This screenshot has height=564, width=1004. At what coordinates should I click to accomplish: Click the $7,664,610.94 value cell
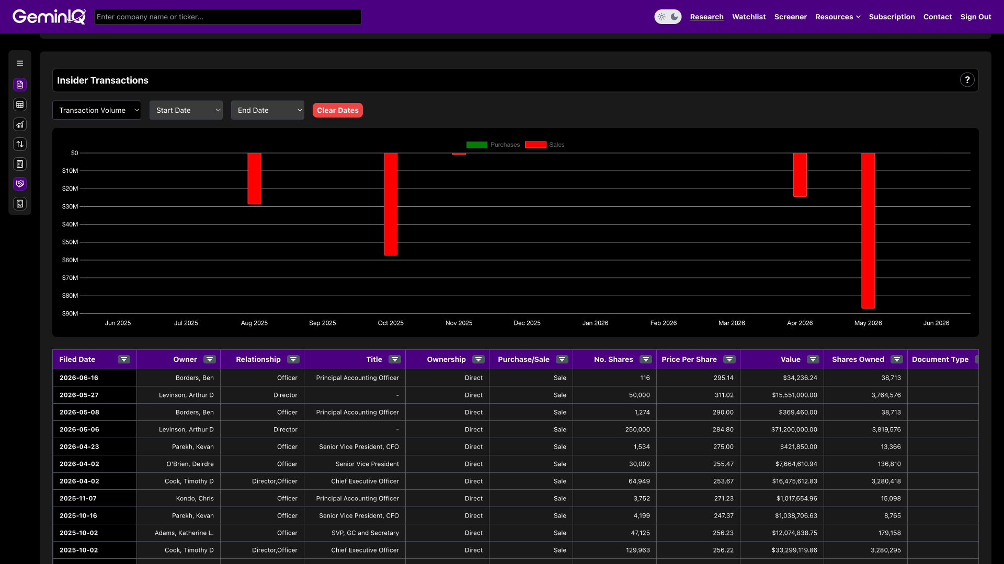(x=782, y=464)
